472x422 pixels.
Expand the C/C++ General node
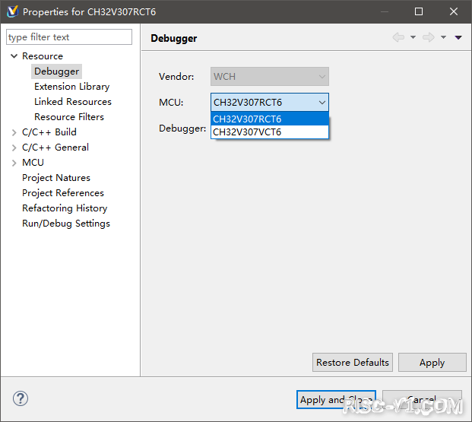point(14,148)
